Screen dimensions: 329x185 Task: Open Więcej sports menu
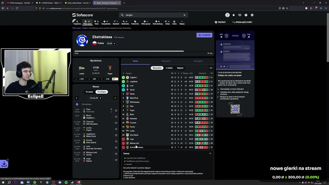182,22
